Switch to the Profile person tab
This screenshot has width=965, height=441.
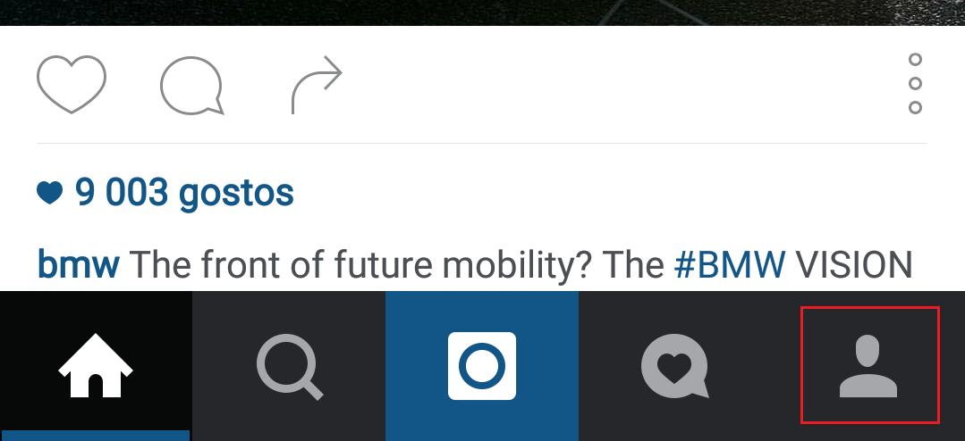pos(869,366)
